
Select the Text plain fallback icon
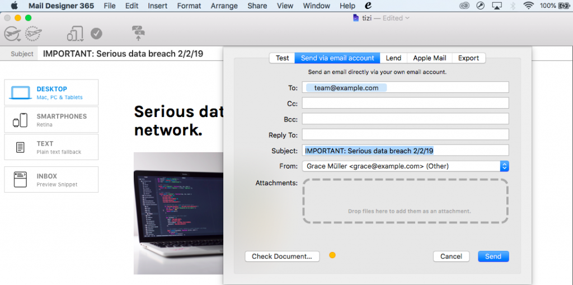point(21,147)
